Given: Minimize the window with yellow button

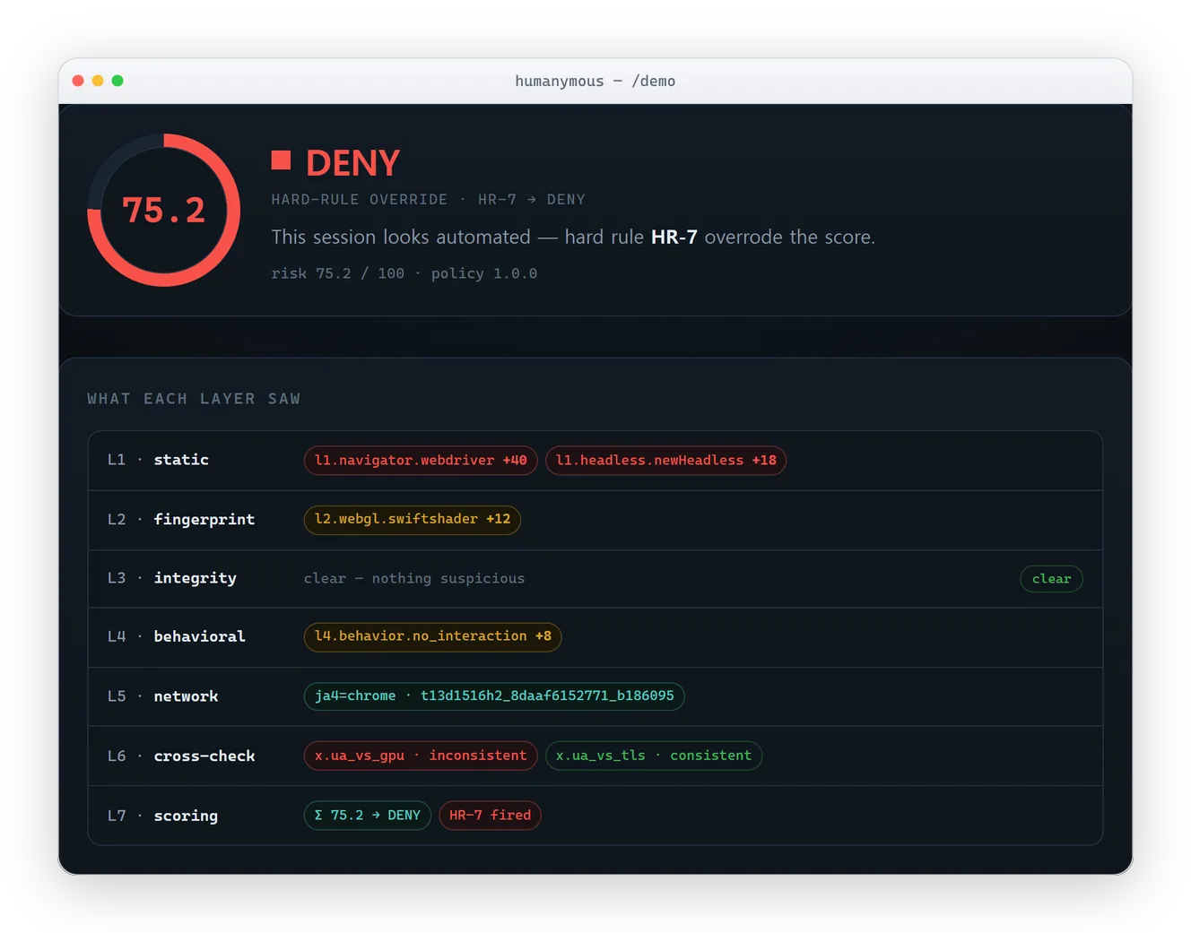Looking at the screenshot, I should [98, 81].
